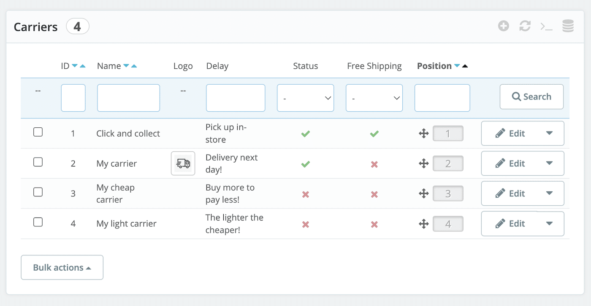Open the Free Shipping filter dropdown
The width and height of the screenshot is (591, 306).
click(x=374, y=97)
